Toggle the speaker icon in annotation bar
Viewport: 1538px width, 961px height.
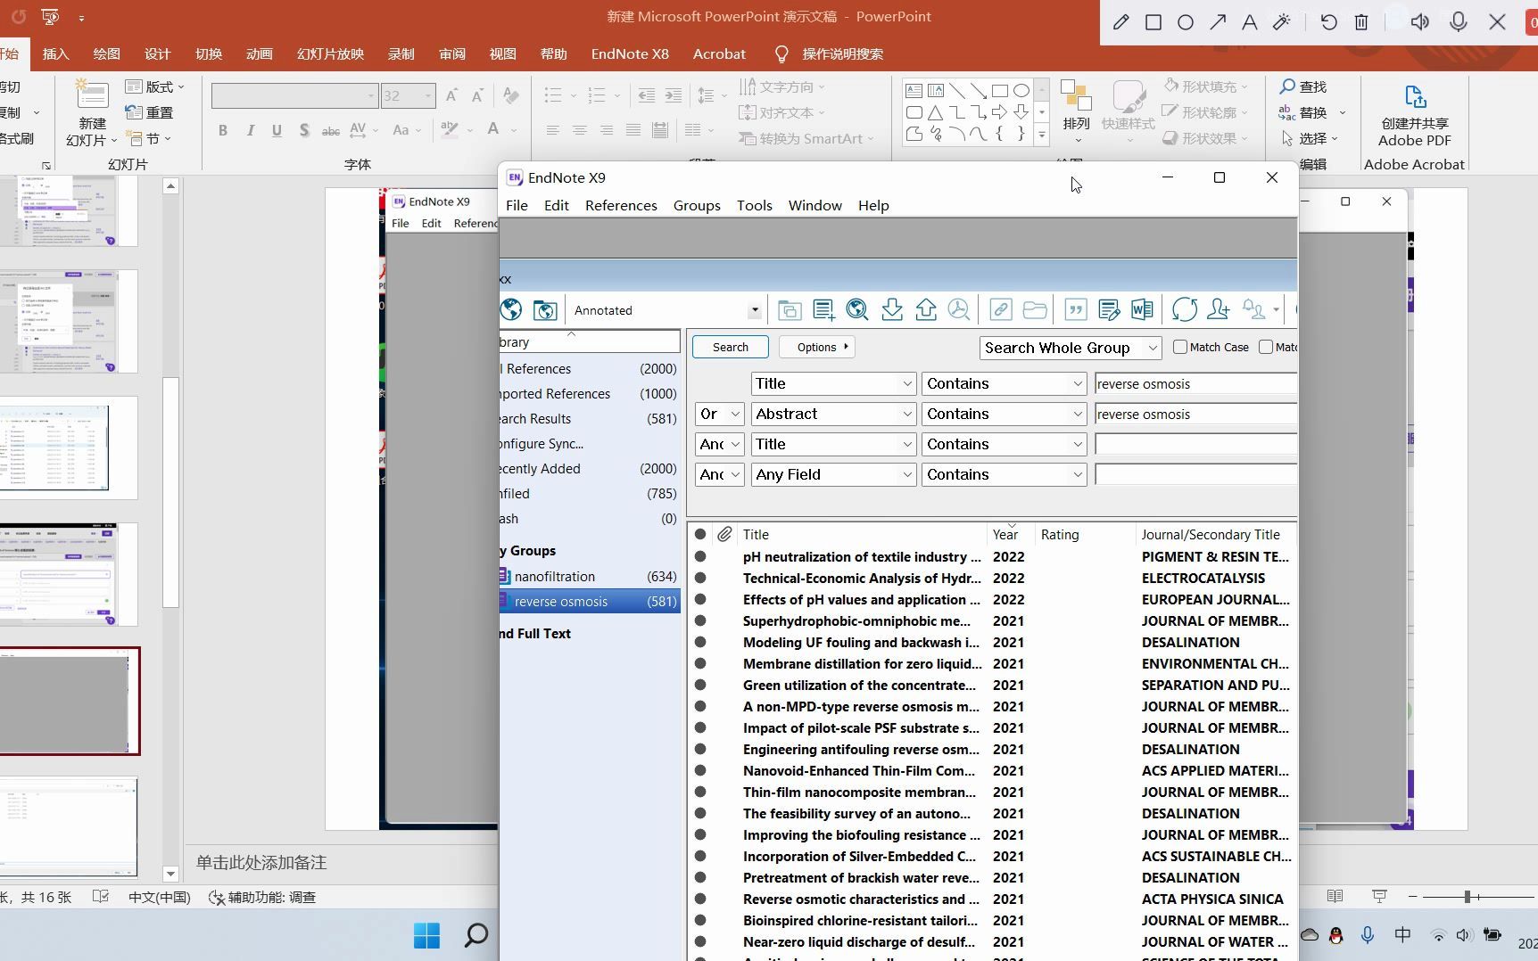[x=1419, y=22]
